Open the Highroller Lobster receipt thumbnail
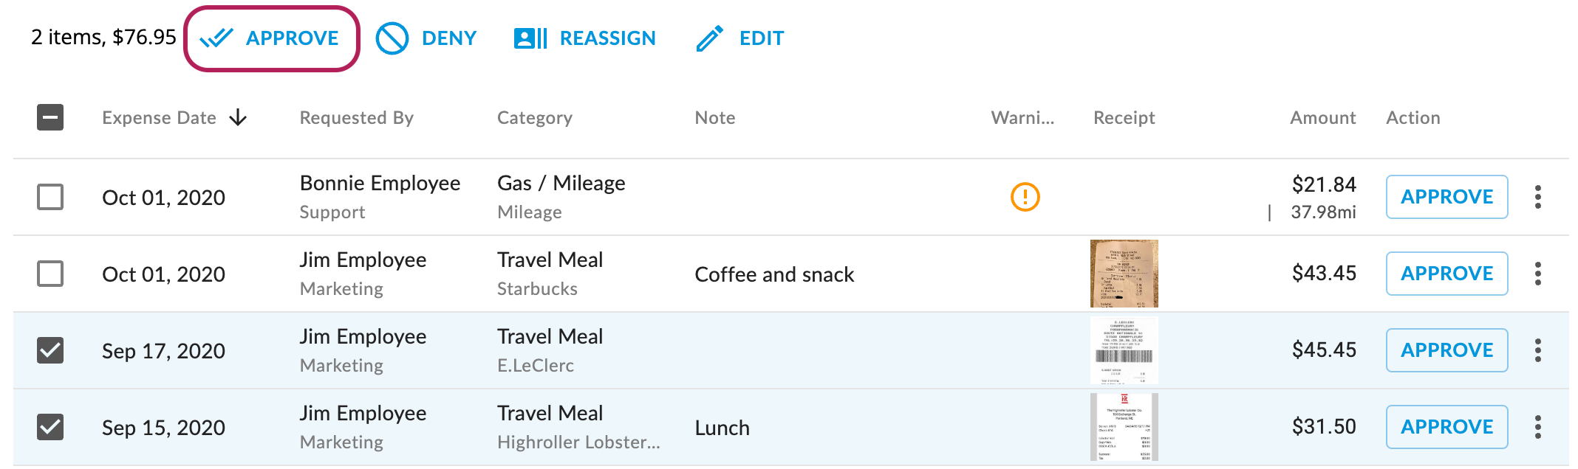 1123,426
